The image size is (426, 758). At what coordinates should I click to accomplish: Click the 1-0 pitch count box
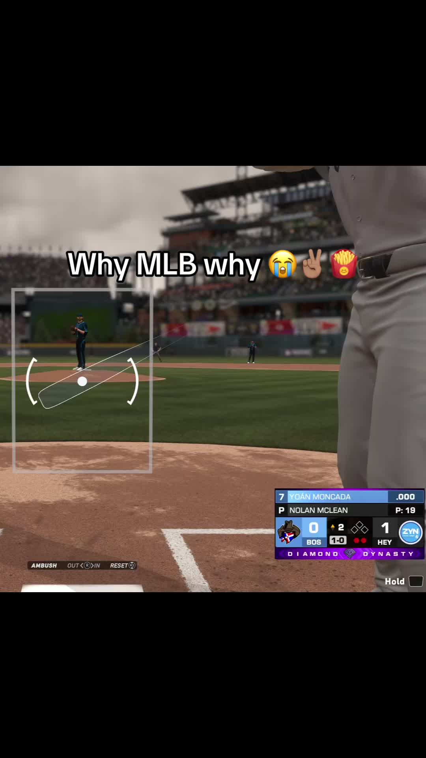pyautogui.click(x=338, y=540)
